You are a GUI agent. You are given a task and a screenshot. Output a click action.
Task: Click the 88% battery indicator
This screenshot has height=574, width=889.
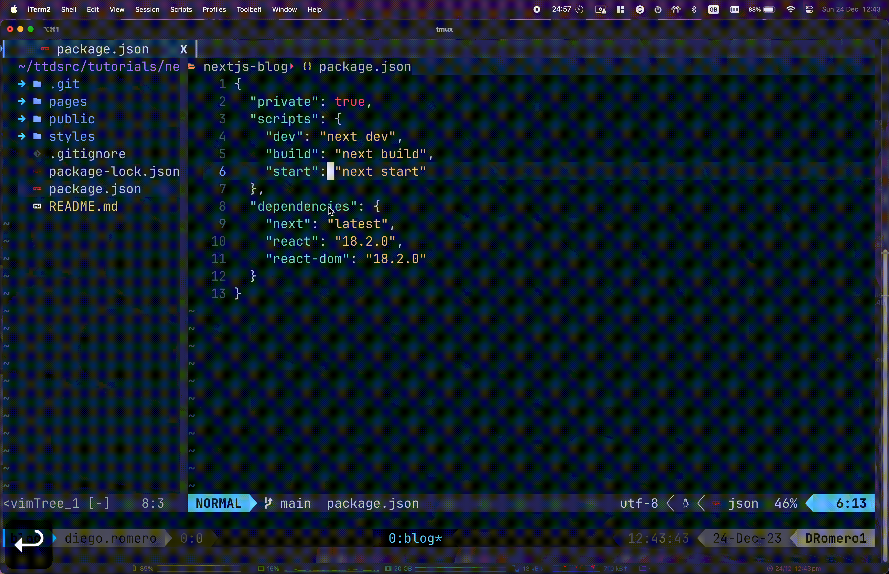tap(762, 10)
